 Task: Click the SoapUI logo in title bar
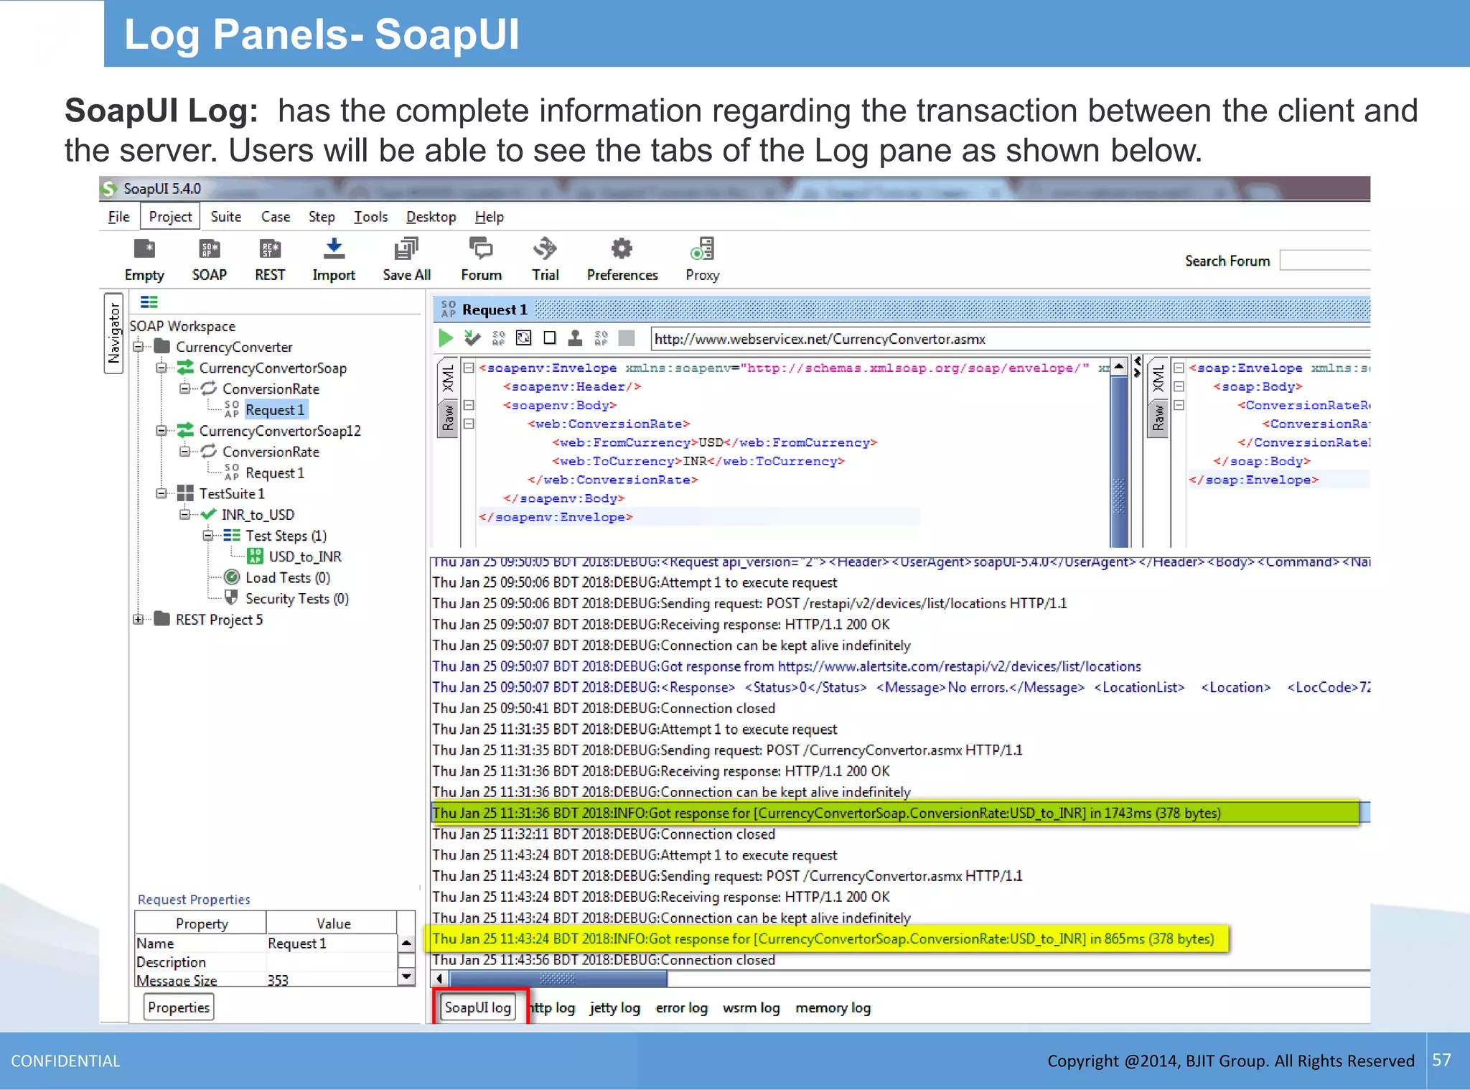point(109,188)
